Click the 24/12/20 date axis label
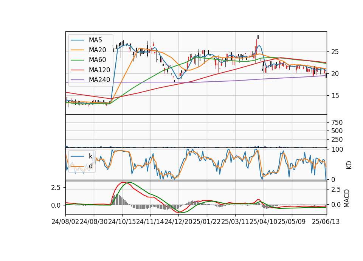Screen dimensions: 363x261 178,222
